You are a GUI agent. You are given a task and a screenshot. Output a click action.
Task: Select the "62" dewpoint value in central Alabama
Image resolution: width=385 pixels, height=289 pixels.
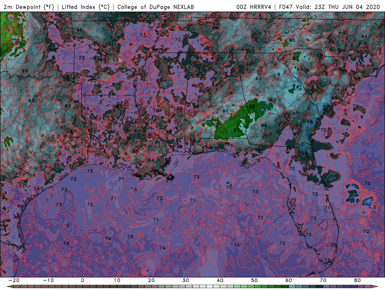[x=225, y=111]
